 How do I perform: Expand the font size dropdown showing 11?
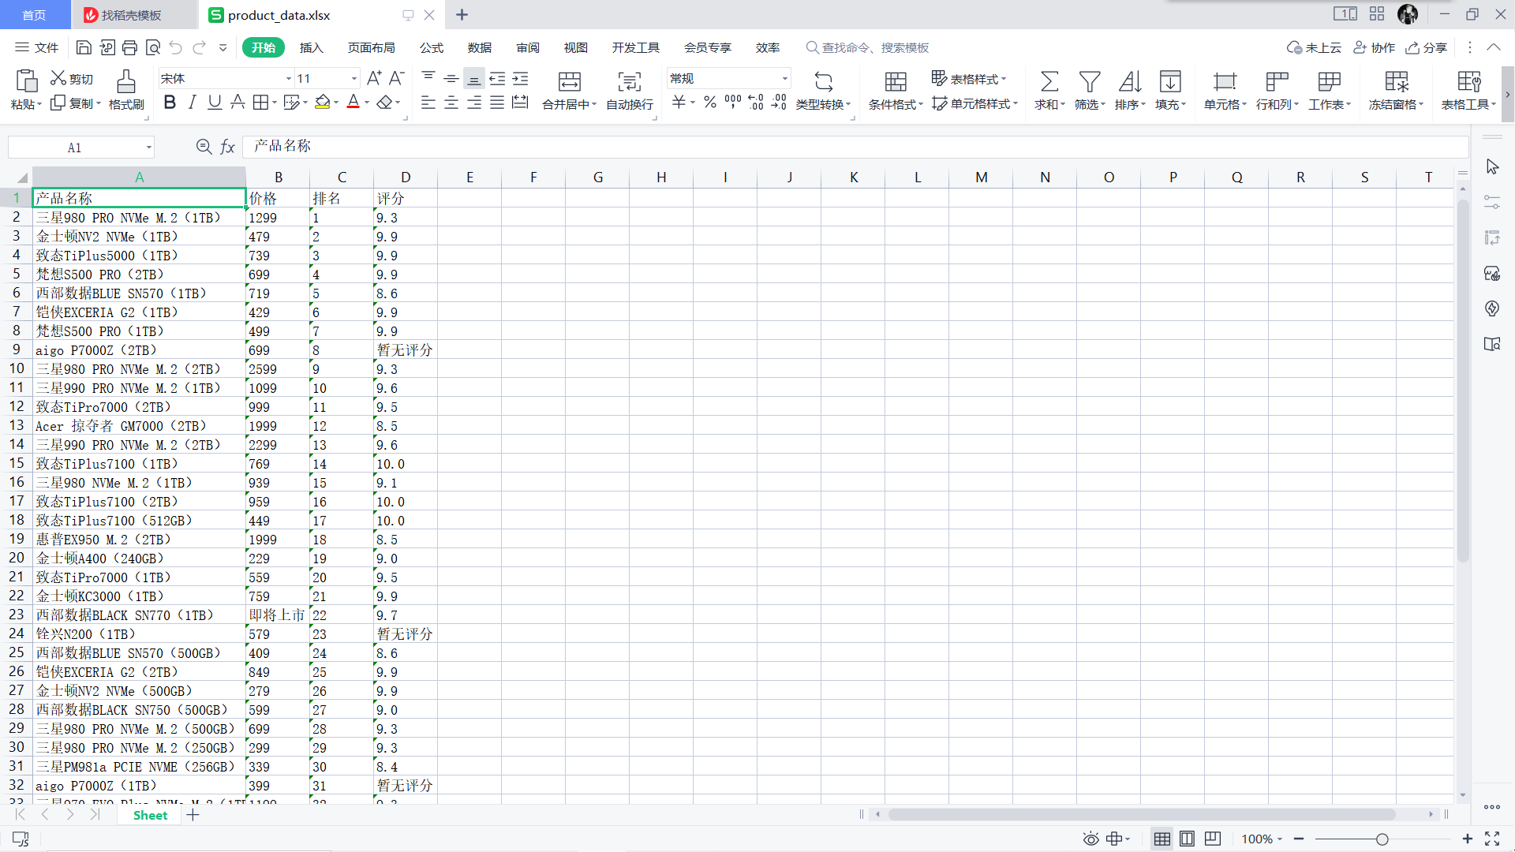354,79
